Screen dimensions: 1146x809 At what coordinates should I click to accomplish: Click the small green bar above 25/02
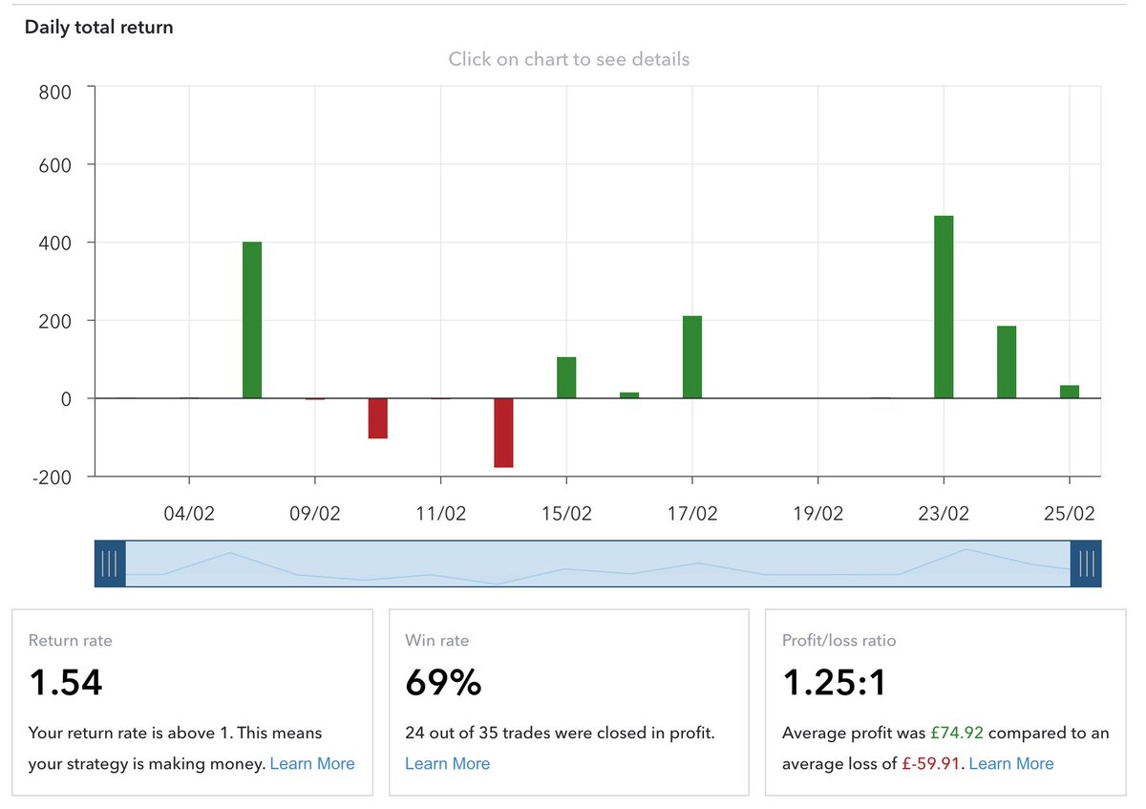pyautogui.click(x=1070, y=390)
